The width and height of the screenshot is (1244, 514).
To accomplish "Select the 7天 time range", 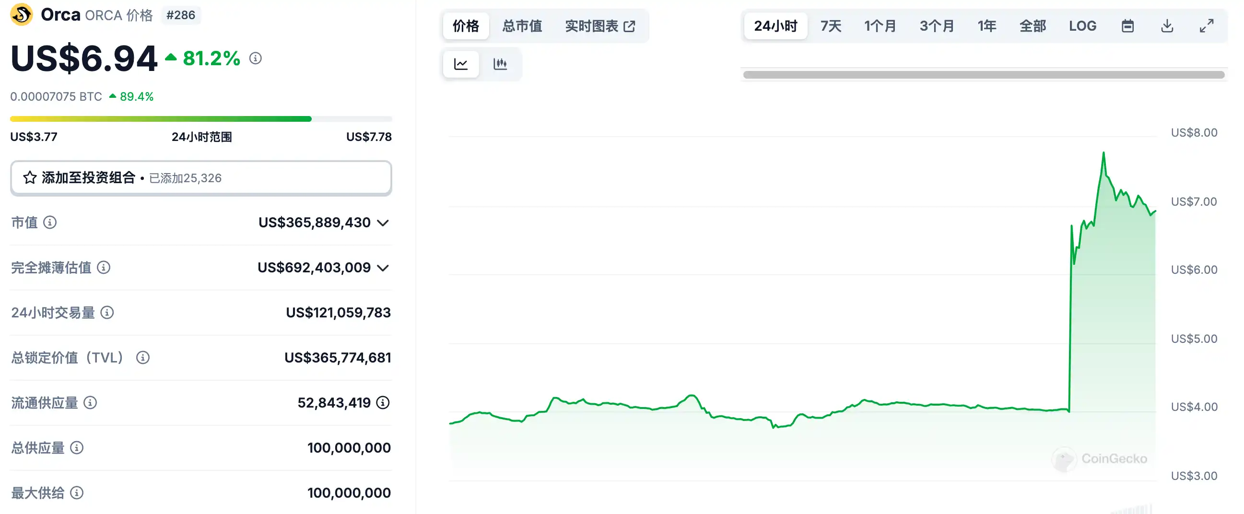I will click(831, 26).
